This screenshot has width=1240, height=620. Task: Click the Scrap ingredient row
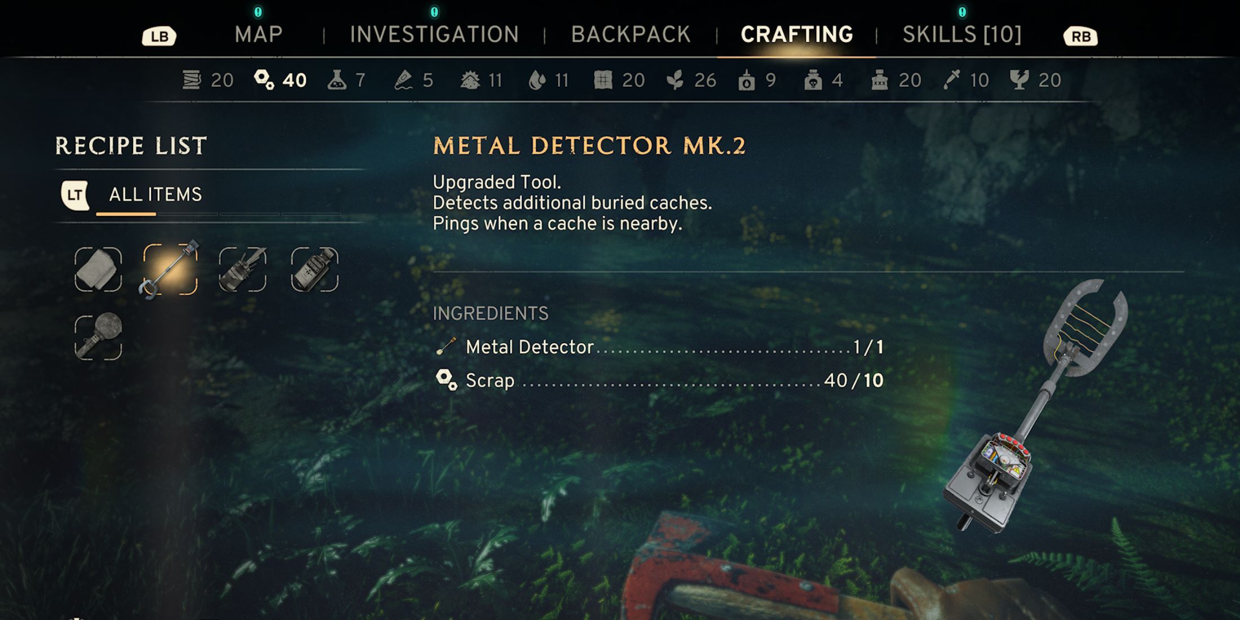tap(659, 380)
